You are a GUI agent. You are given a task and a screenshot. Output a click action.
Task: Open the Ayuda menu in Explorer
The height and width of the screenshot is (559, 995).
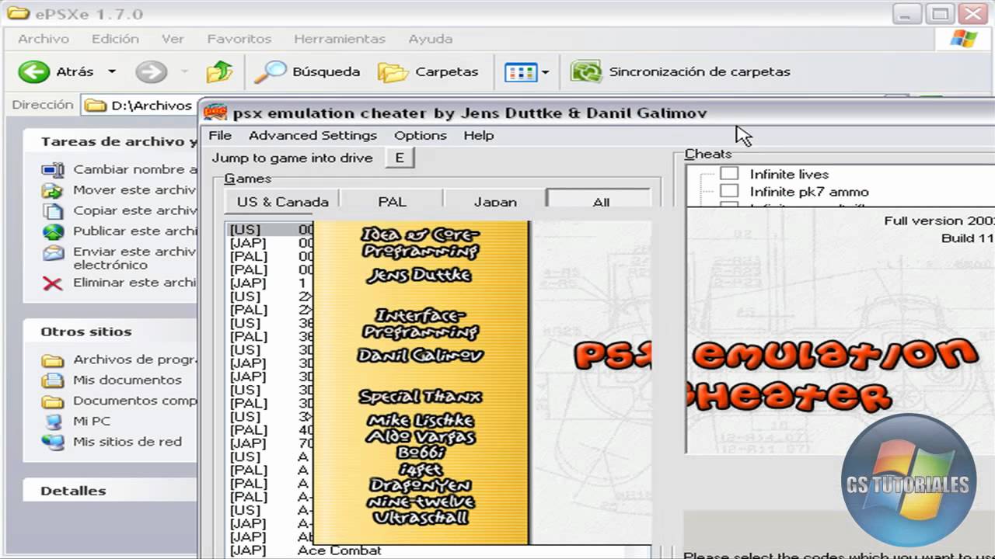[x=431, y=39]
